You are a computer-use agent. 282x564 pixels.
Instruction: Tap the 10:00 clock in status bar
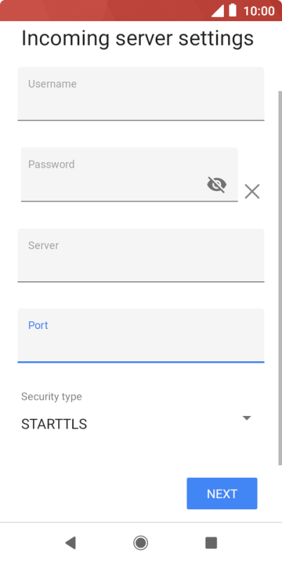(x=259, y=11)
